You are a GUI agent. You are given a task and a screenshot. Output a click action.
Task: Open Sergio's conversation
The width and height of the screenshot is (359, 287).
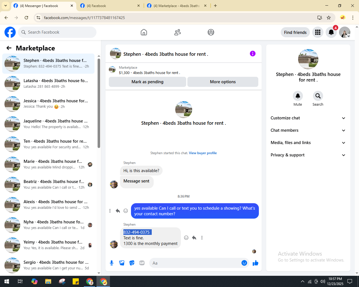(x=49, y=265)
